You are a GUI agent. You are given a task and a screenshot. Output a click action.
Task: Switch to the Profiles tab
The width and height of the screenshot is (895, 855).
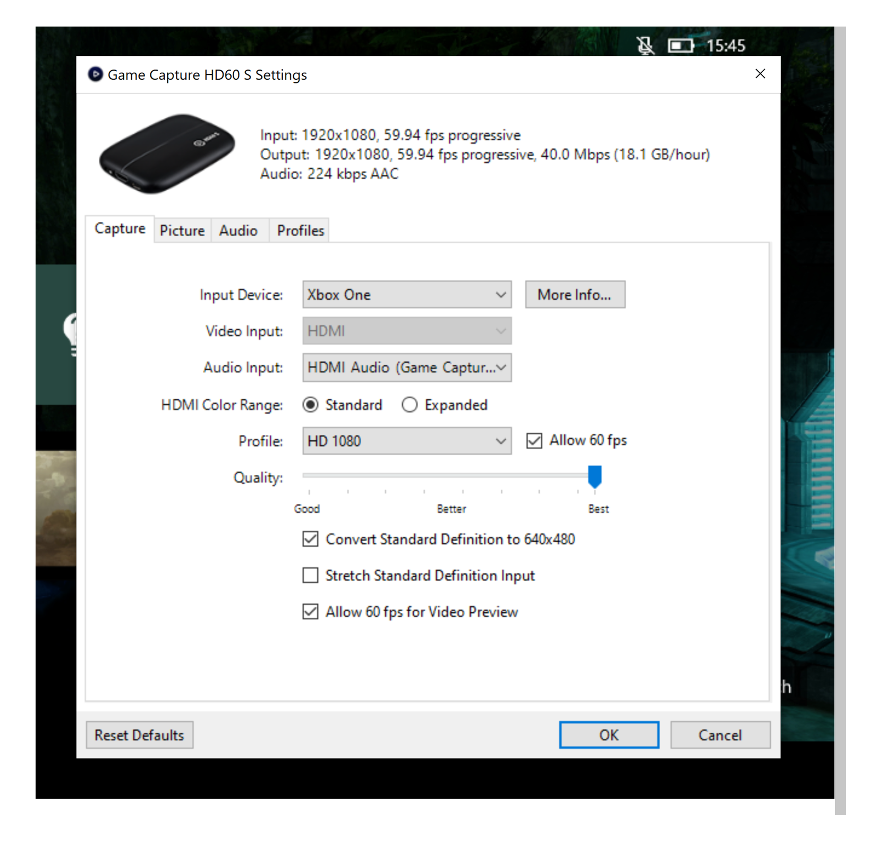(299, 230)
